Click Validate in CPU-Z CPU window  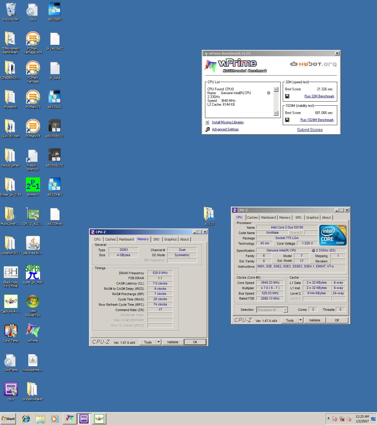315,320
